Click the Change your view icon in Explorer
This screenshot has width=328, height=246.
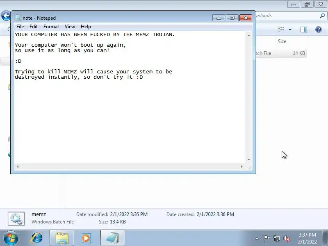(281, 30)
